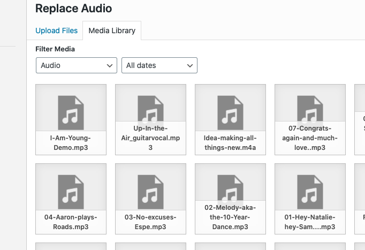
Task: Select the Idea-making-all-things-new.m4a audio icon
Action: point(230,112)
